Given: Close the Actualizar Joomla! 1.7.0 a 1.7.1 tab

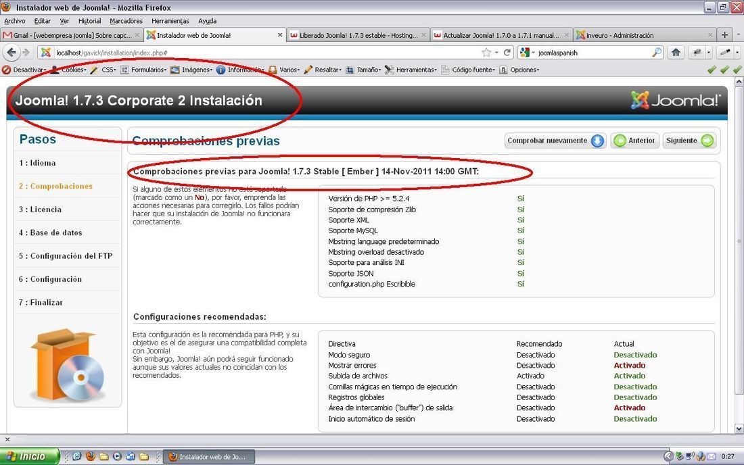Looking at the screenshot, I should tap(567, 35).
